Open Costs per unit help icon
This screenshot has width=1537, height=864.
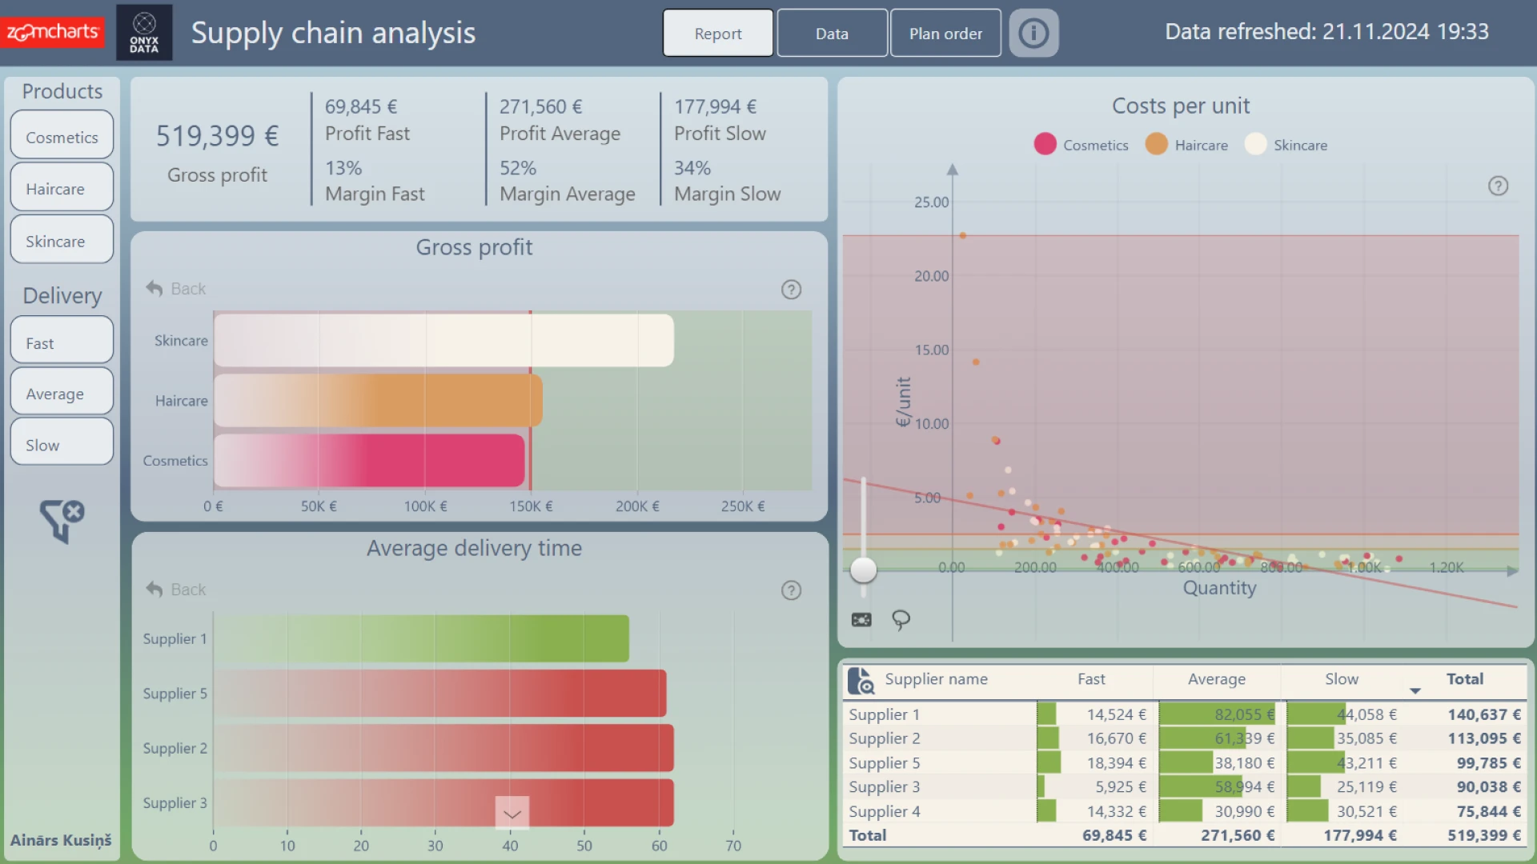point(1498,186)
